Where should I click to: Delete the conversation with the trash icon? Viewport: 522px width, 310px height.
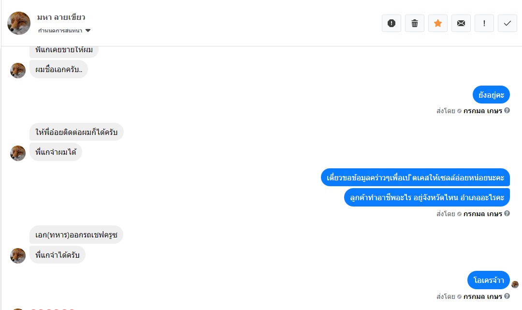(415, 23)
